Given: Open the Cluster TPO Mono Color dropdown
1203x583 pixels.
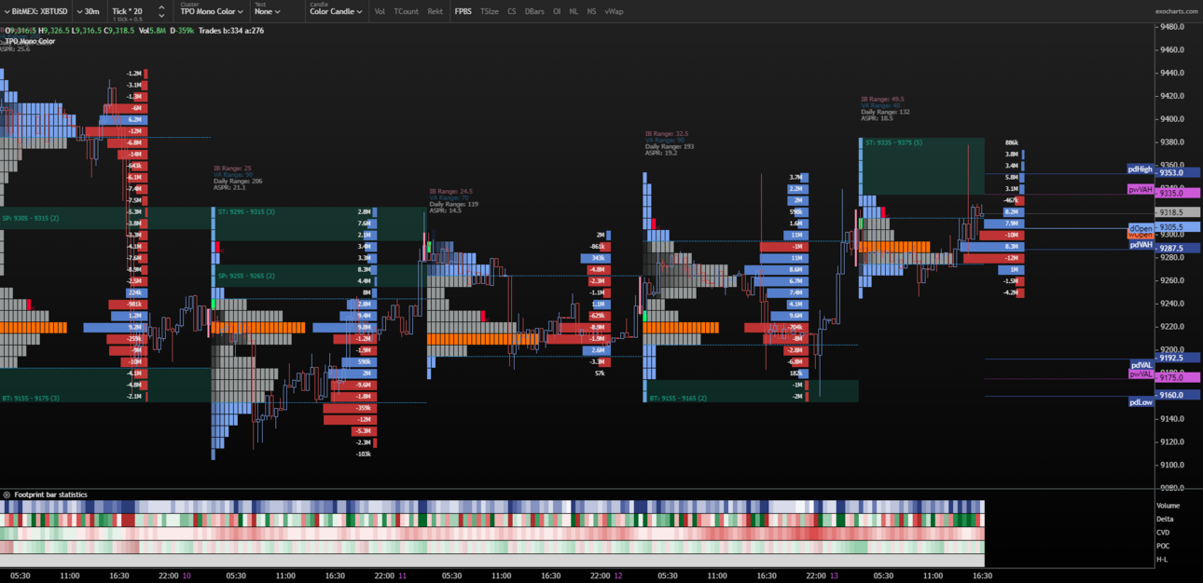Looking at the screenshot, I should [211, 11].
